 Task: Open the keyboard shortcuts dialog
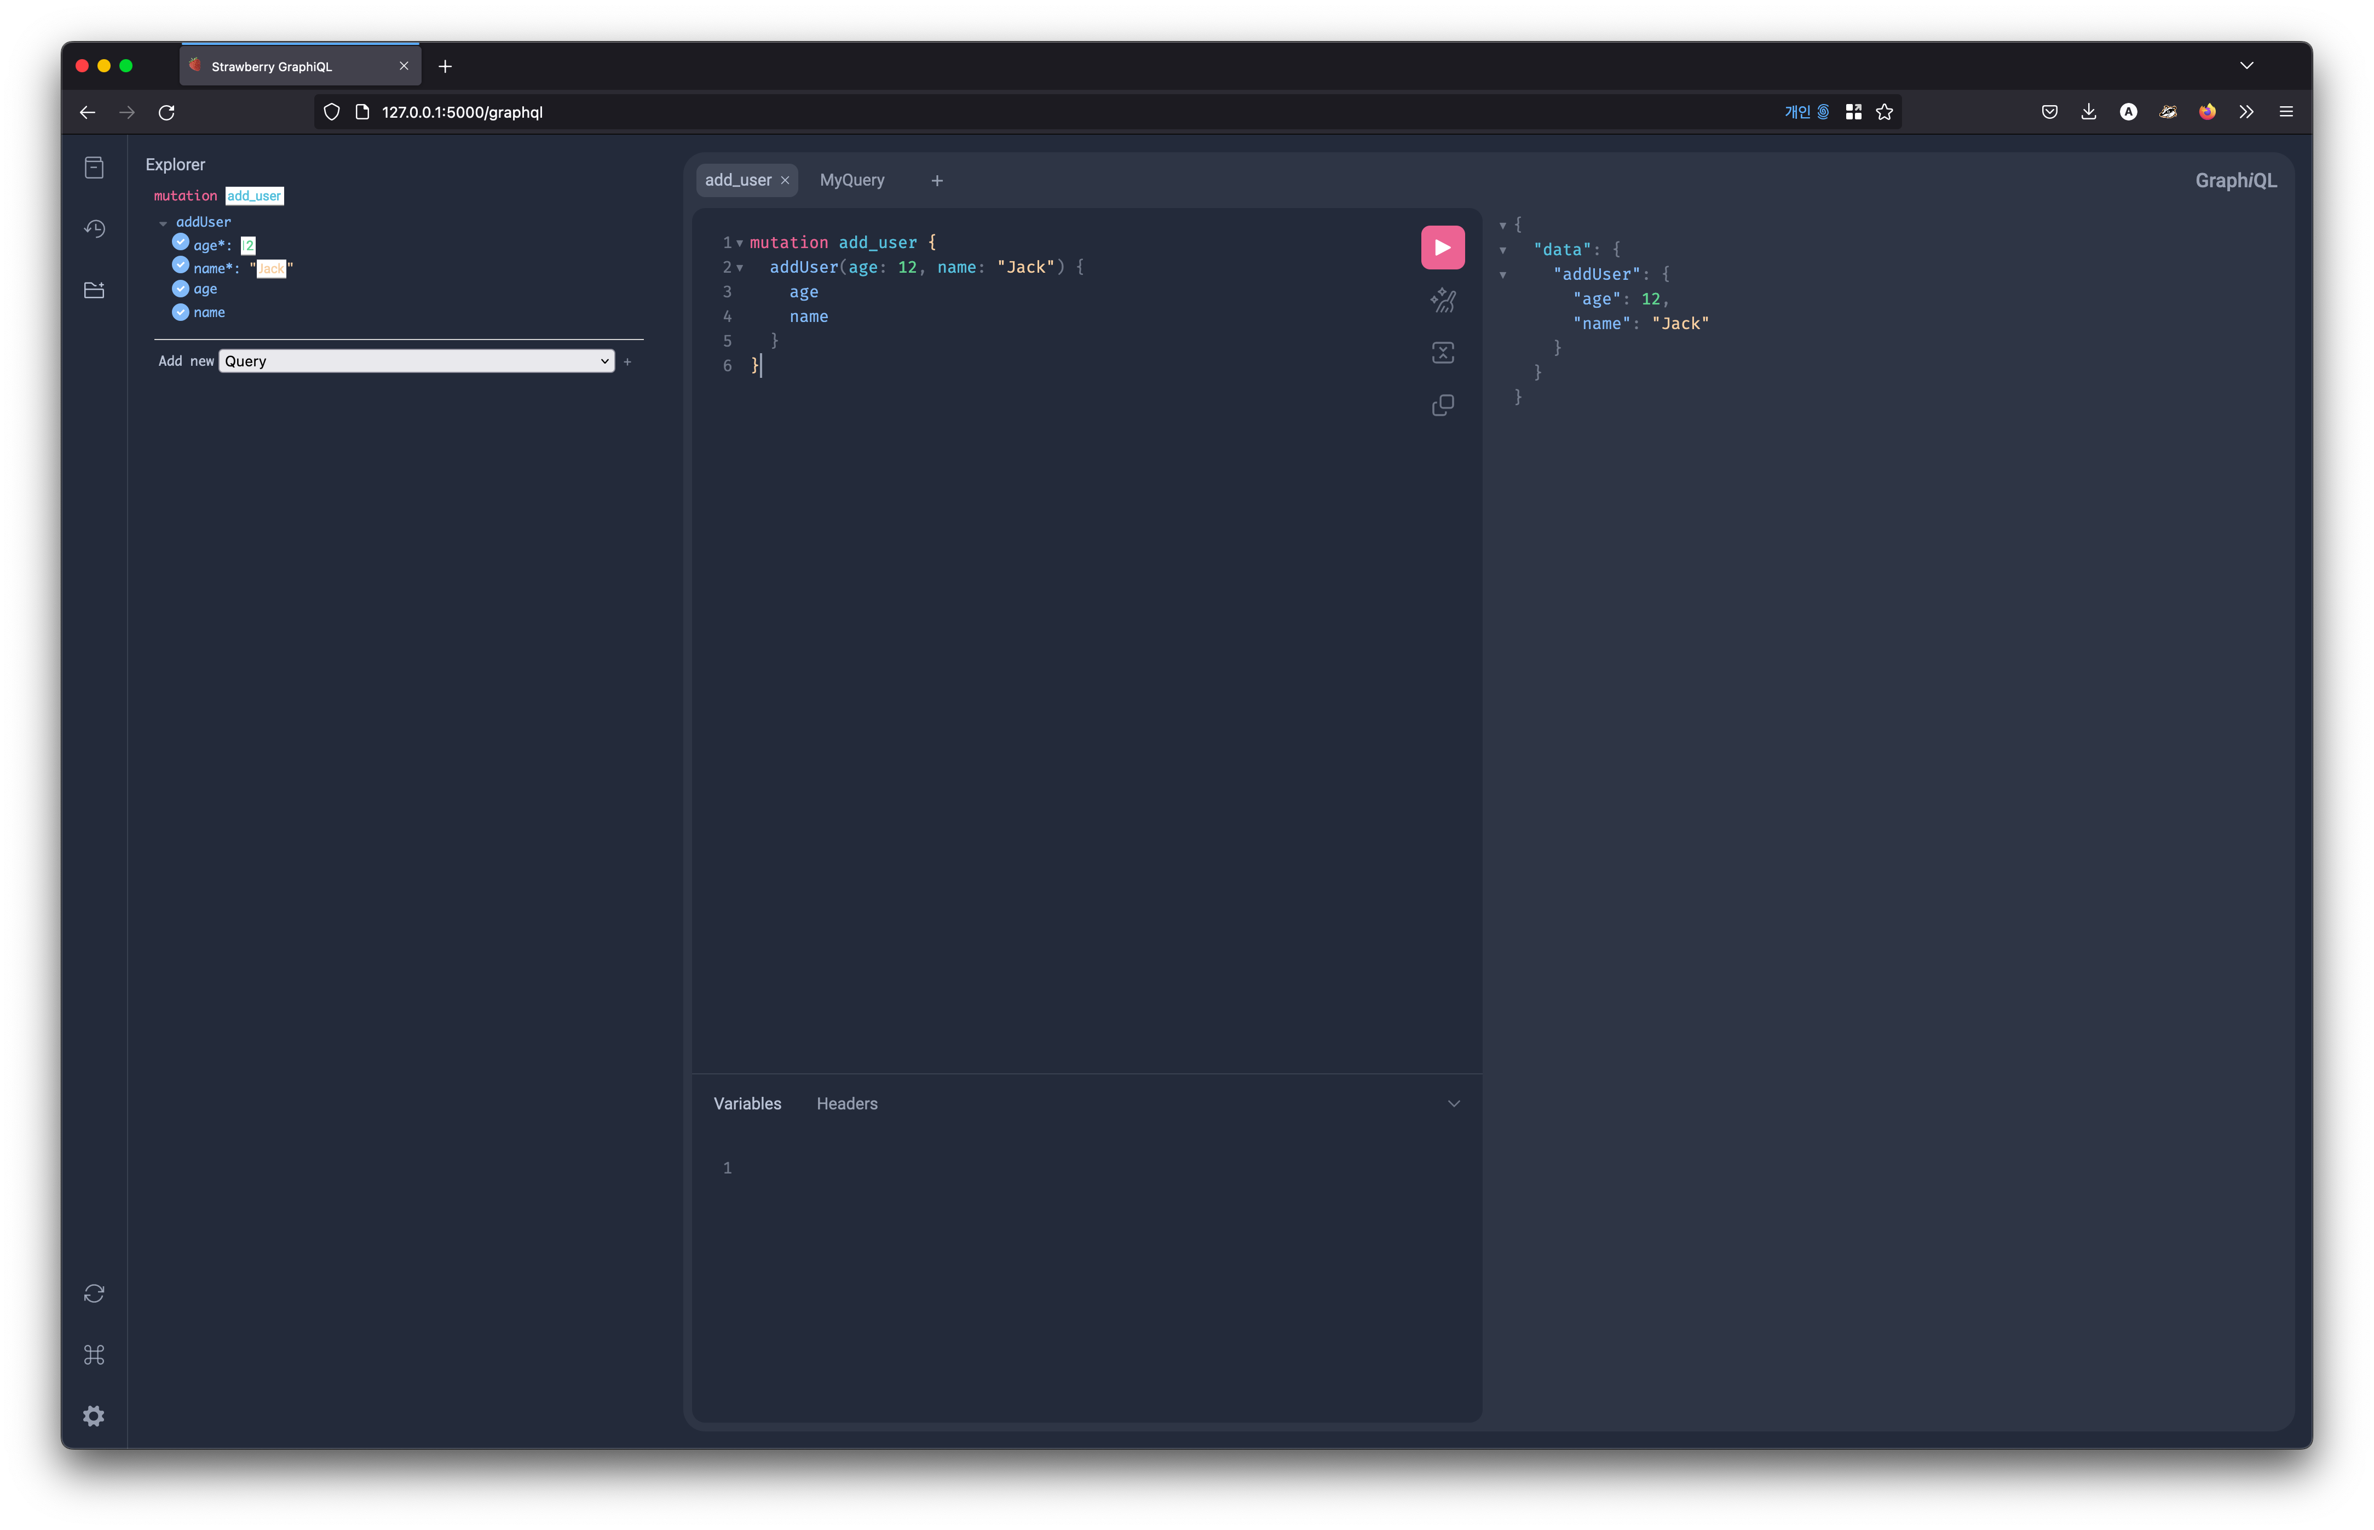(x=94, y=1354)
